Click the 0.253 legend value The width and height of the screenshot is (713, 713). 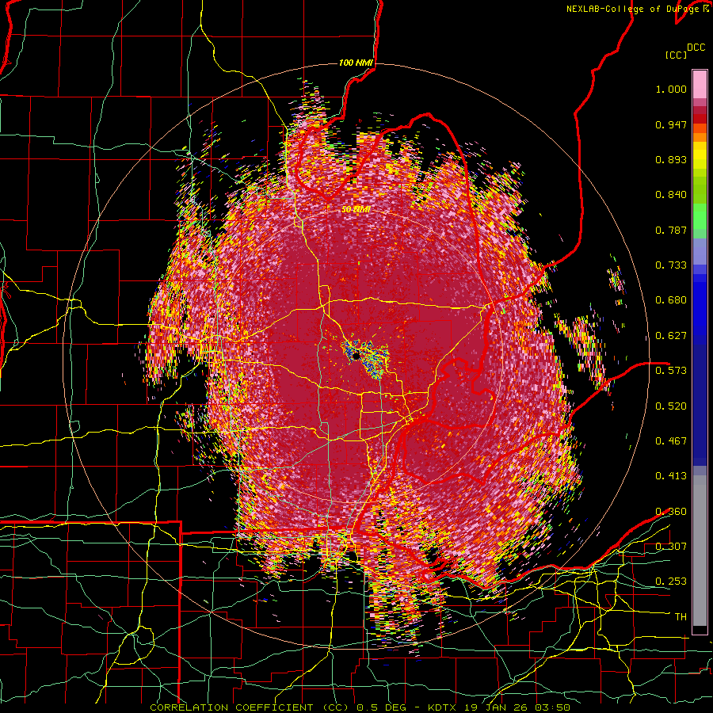tap(671, 581)
